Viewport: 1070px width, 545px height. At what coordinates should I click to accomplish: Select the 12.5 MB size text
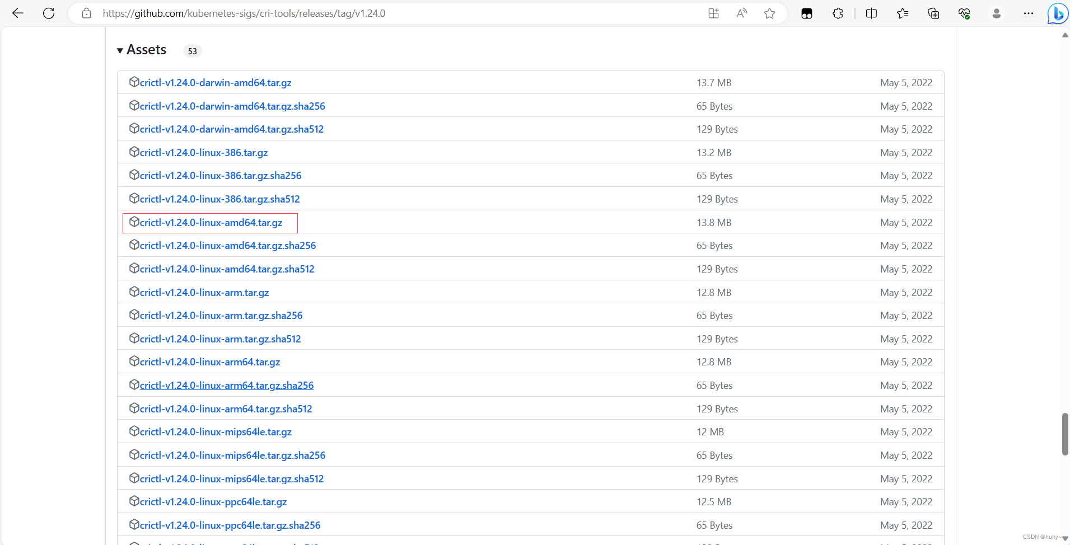click(x=714, y=502)
